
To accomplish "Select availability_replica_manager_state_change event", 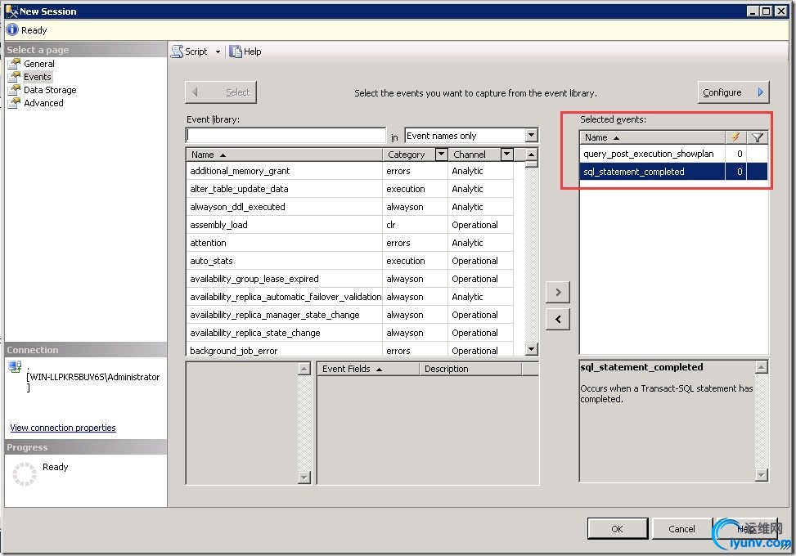I will click(x=350, y=315).
